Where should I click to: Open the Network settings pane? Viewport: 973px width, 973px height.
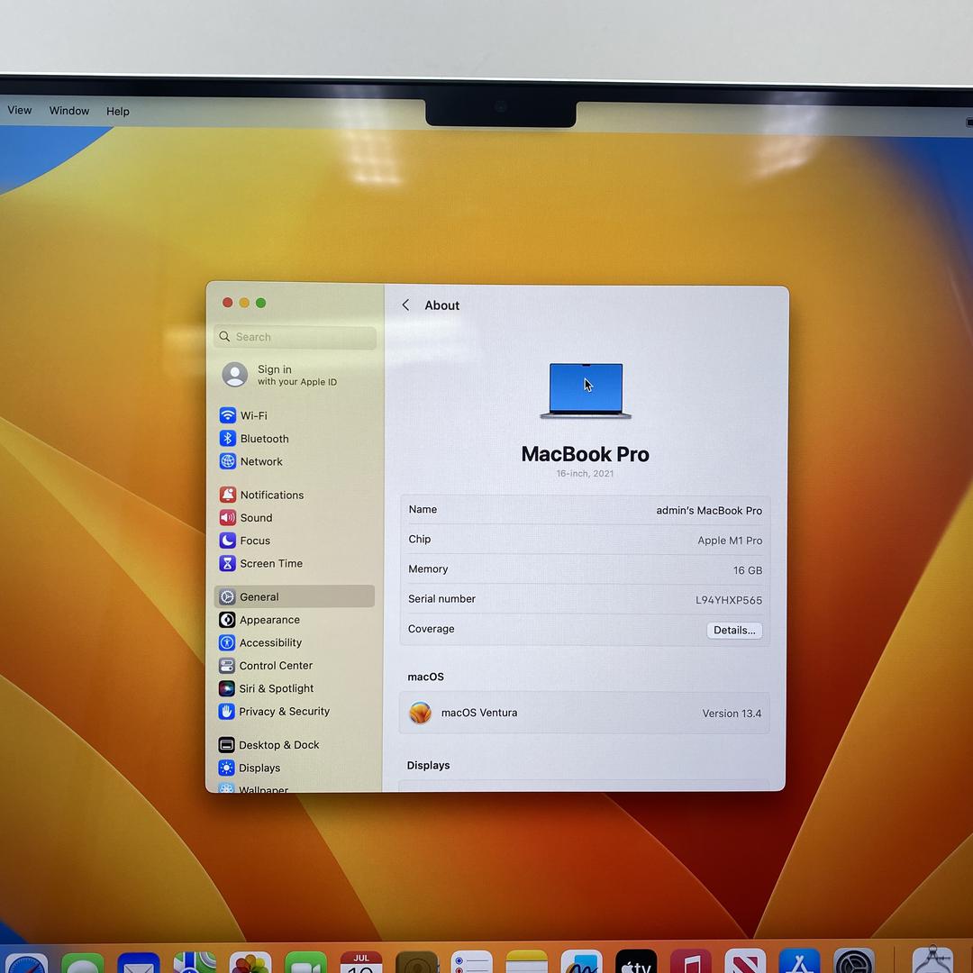(261, 461)
